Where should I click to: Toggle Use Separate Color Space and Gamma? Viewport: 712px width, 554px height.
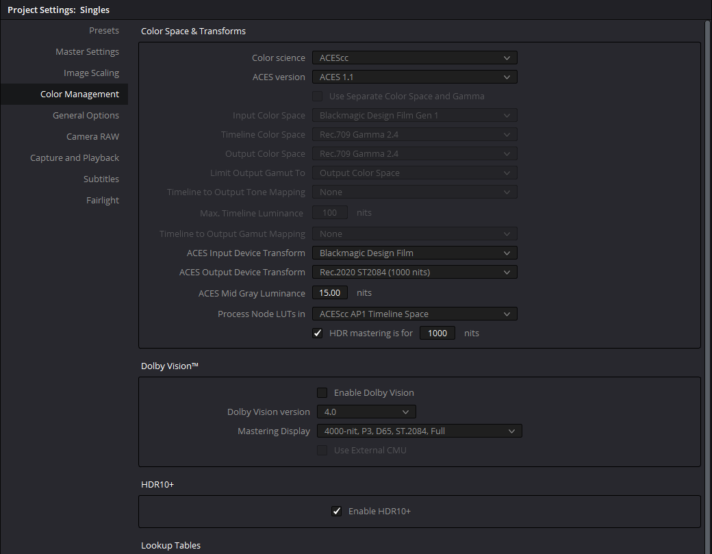coord(318,97)
